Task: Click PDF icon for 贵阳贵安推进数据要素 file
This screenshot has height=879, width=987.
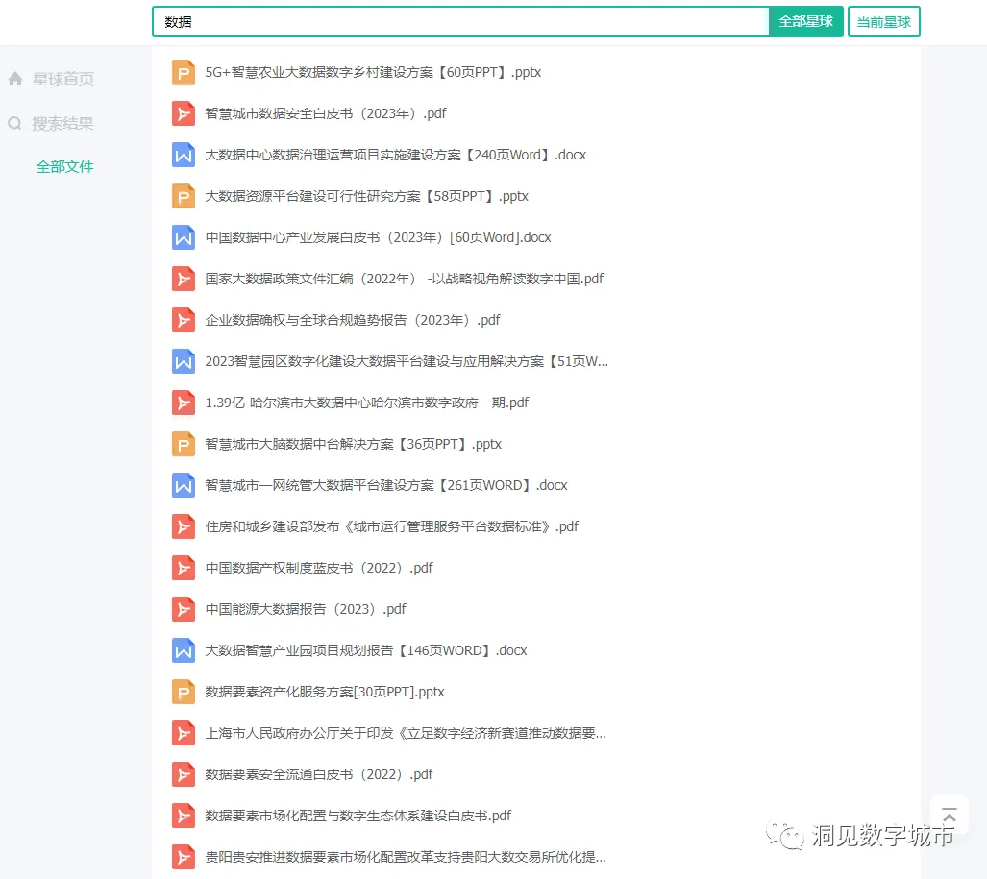Action: 184,858
